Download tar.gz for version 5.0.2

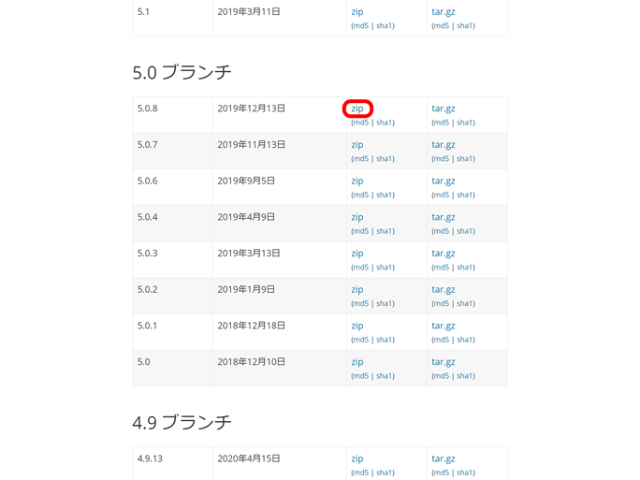click(444, 290)
